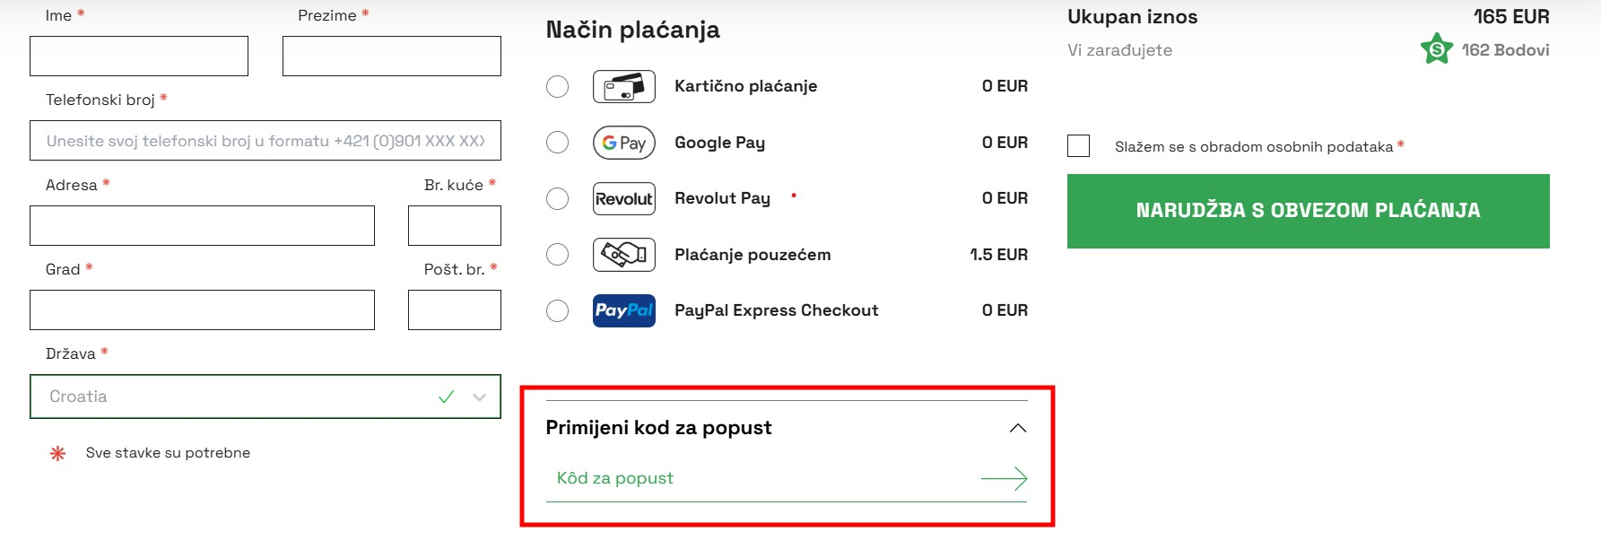1601x558 pixels.
Task: Collapse the discount code section chevron
Action: pos(1017,428)
